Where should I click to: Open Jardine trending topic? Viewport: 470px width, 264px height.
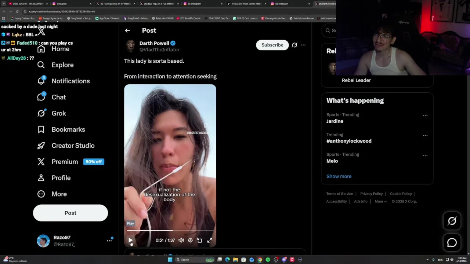[x=335, y=121]
